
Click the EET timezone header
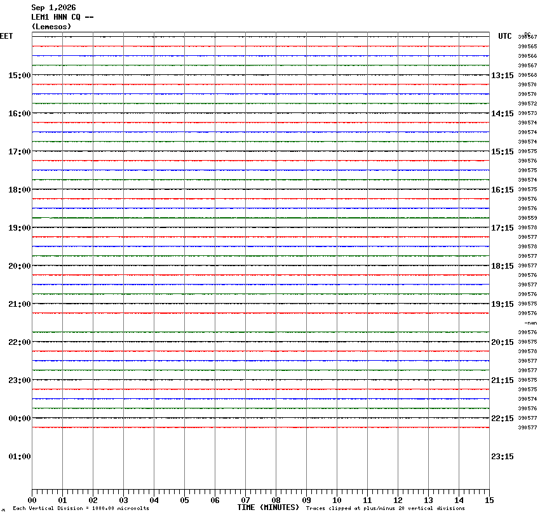point(6,36)
